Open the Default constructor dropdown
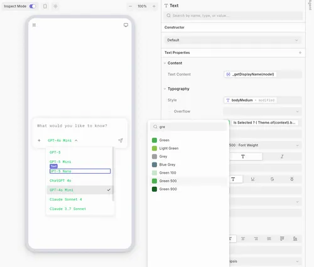The height and width of the screenshot is (267, 314). pyautogui.click(x=233, y=40)
